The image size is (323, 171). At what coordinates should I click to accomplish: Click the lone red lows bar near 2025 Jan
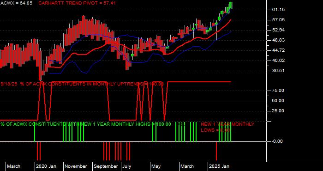click(216, 151)
